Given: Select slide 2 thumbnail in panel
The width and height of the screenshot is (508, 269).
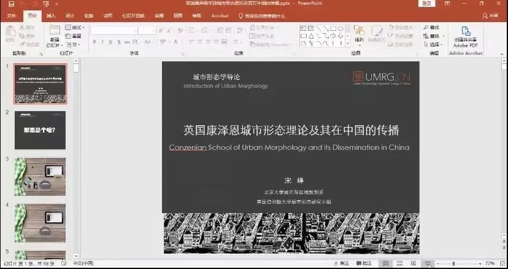Looking at the screenshot, I should [40, 130].
